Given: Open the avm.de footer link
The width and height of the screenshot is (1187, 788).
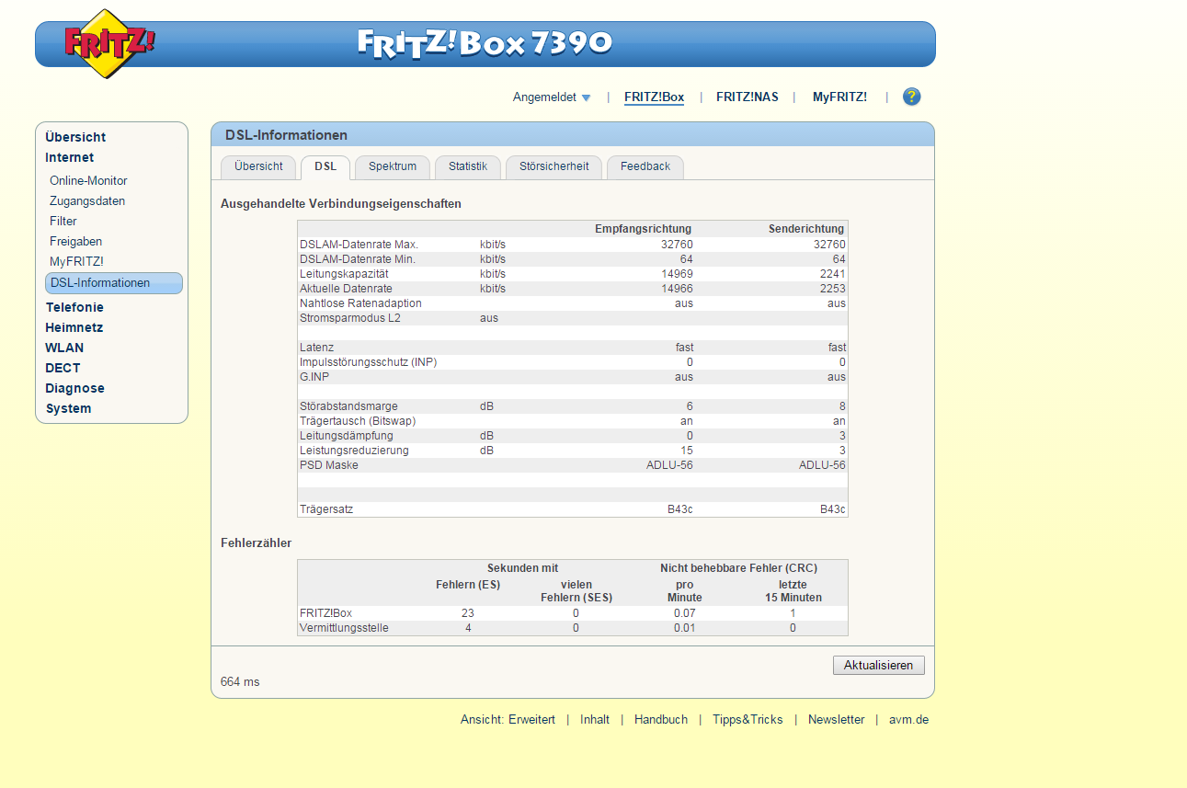Looking at the screenshot, I should [x=908, y=720].
